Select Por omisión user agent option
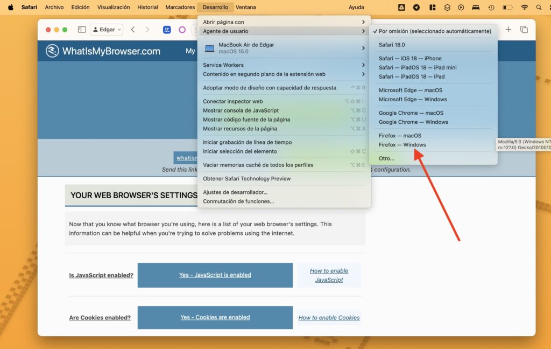This screenshot has height=349, width=551. tap(434, 31)
